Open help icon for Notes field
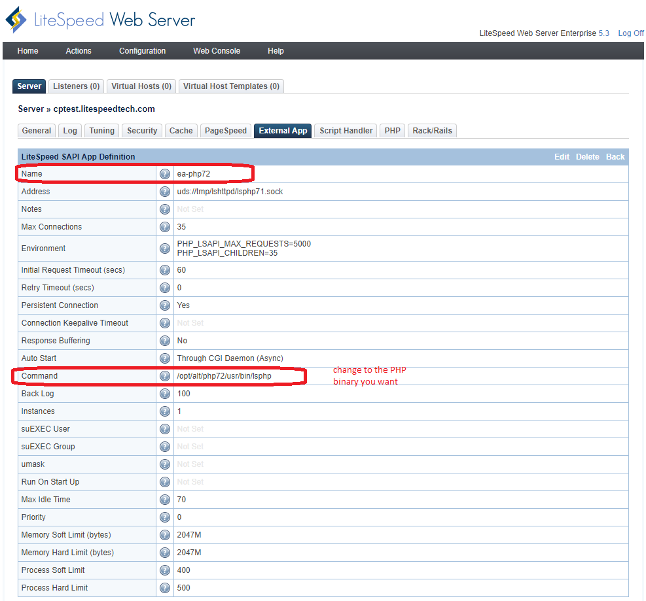Image resolution: width=646 pixels, height=601 pixels. tap(165, 209)
